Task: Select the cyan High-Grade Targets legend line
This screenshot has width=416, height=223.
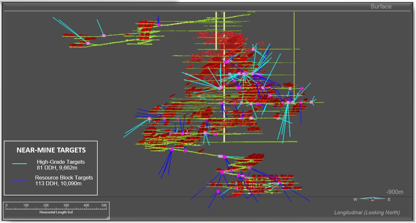Action: (19, 164)
